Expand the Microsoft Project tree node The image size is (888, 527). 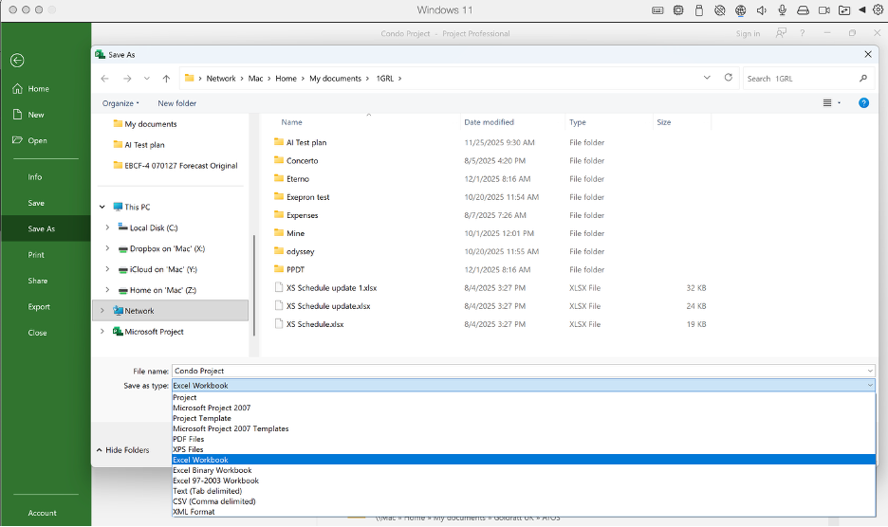coord(102,332)
